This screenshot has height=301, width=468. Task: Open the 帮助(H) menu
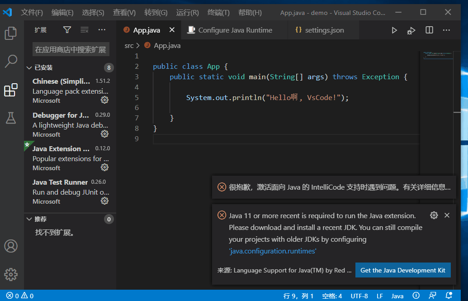[250, 13]
